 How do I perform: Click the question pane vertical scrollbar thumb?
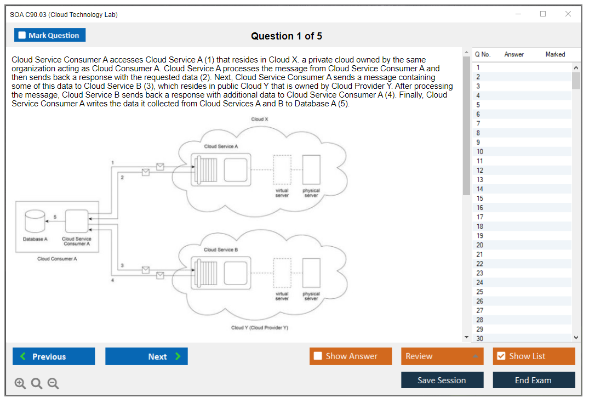[466, 126]
